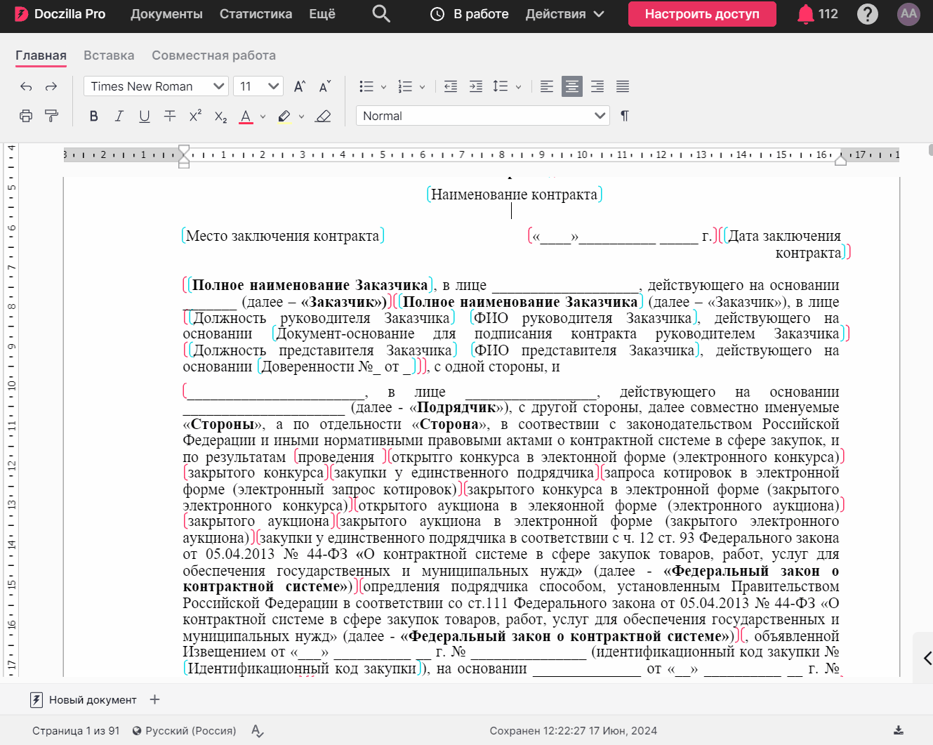The image size is (933, 745).
Task: Click Страница 1 из 91 page indicator
Action: pyautogui.click(x=76, y=731)
